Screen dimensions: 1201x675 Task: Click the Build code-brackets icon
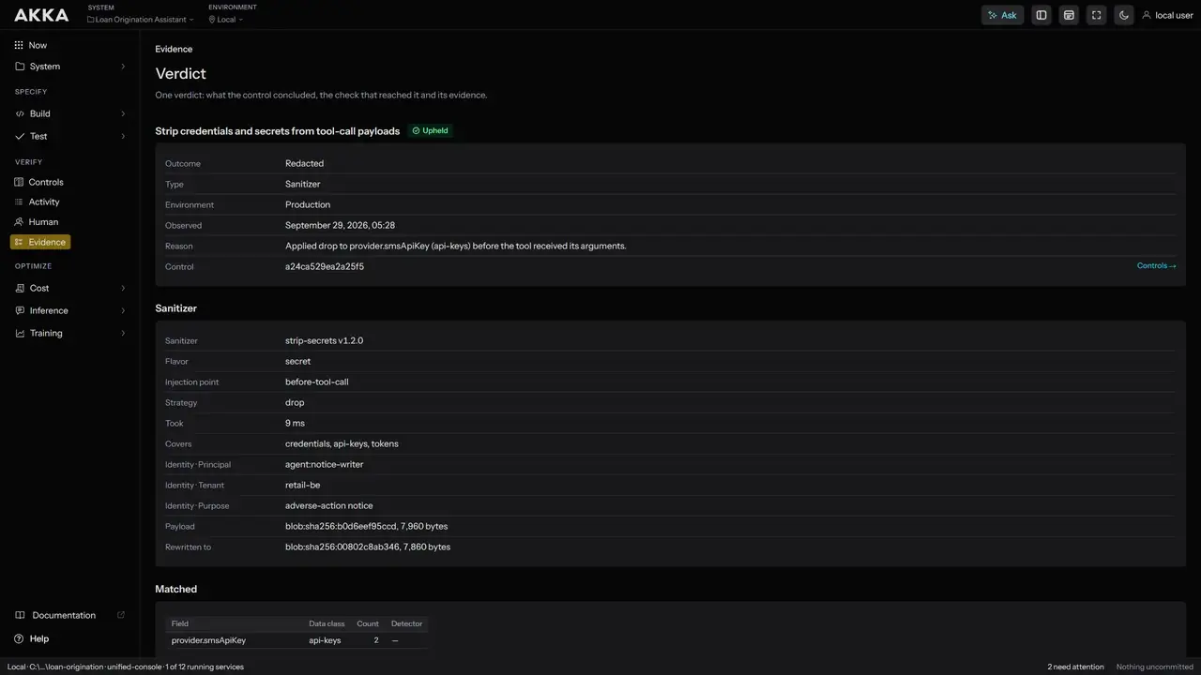click(20, 113)
